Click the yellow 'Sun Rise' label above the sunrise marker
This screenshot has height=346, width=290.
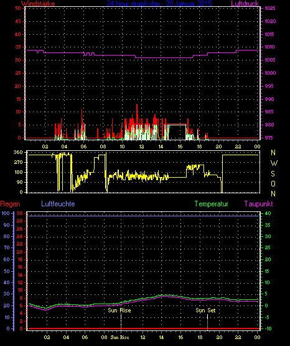(x=119, y=310)
